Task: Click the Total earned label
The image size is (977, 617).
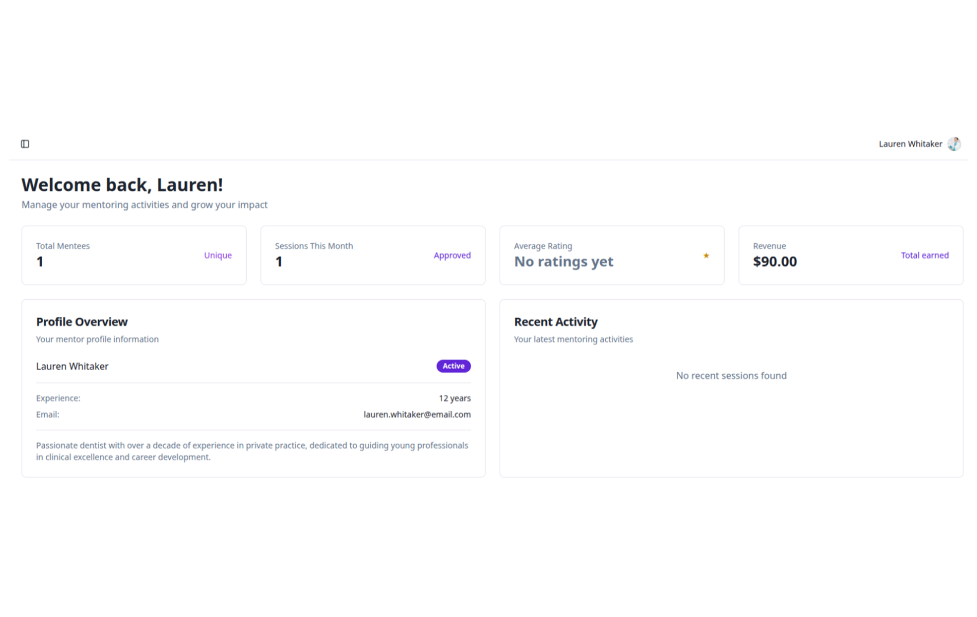Action: [924, 256]
